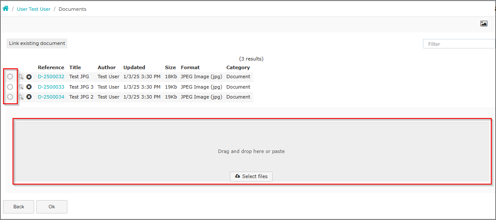
Task: Sort by Format column header
Action: (190, 67)
